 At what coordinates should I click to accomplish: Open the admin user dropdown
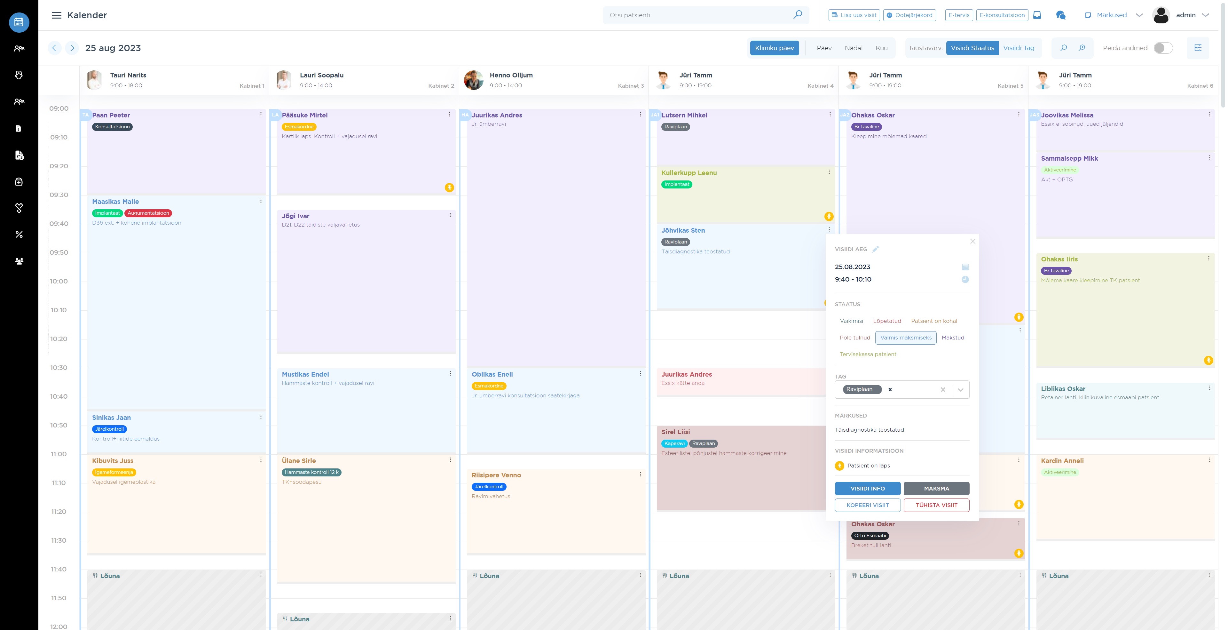pos(1206,15)
